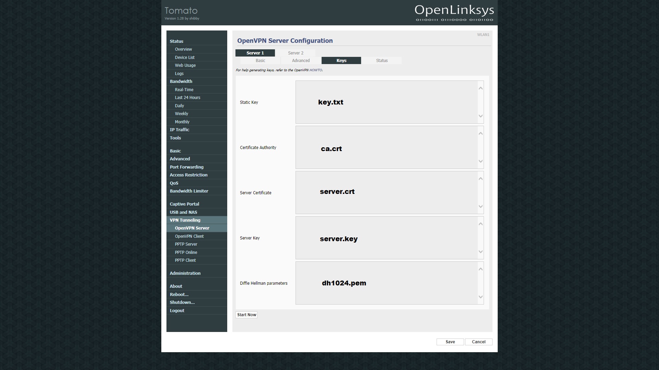Viewport: 659px width, 370px height.
Task: Open the OpenVPN HOWTO link
Action: click(x=315, y=70)
